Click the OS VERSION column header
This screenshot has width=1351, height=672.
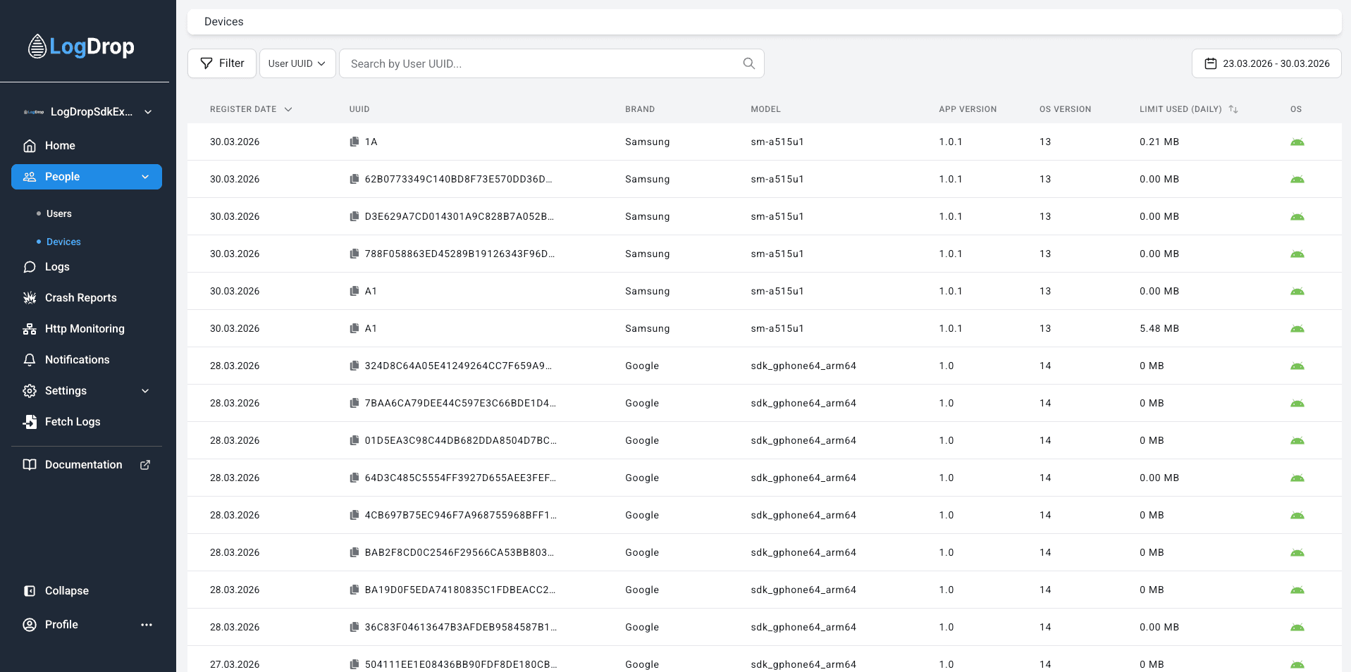[x=1065, y=109]
